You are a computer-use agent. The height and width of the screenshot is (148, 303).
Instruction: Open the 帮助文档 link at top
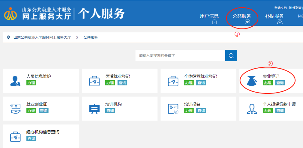click(x=280, y=8)
